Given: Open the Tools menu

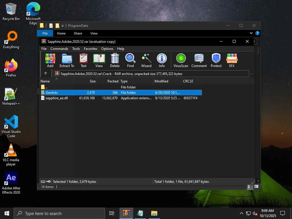Looking at the screenshot, I should [76, 48].
